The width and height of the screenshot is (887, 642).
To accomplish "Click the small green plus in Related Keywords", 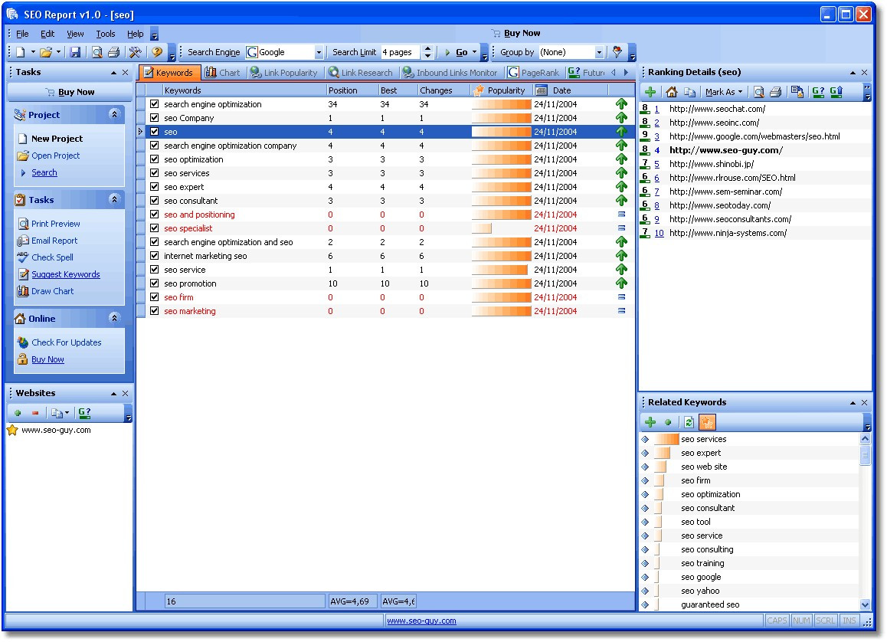I will click(668, 422).
